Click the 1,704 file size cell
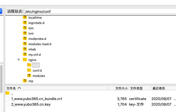This screenshot has width=176, height=112. click(x=122, y=104)
